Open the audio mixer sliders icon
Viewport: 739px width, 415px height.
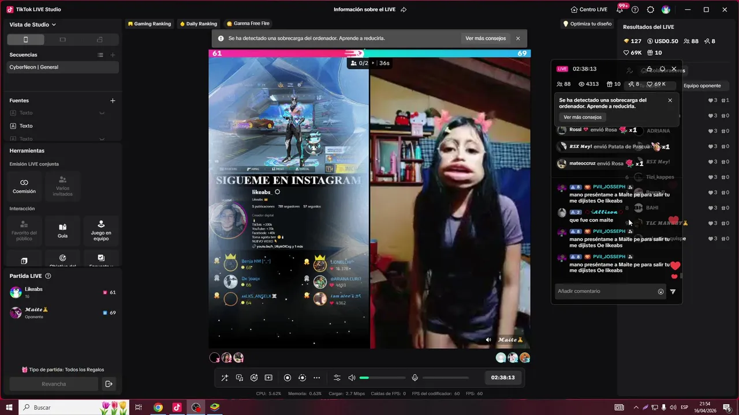pos(337,378)
